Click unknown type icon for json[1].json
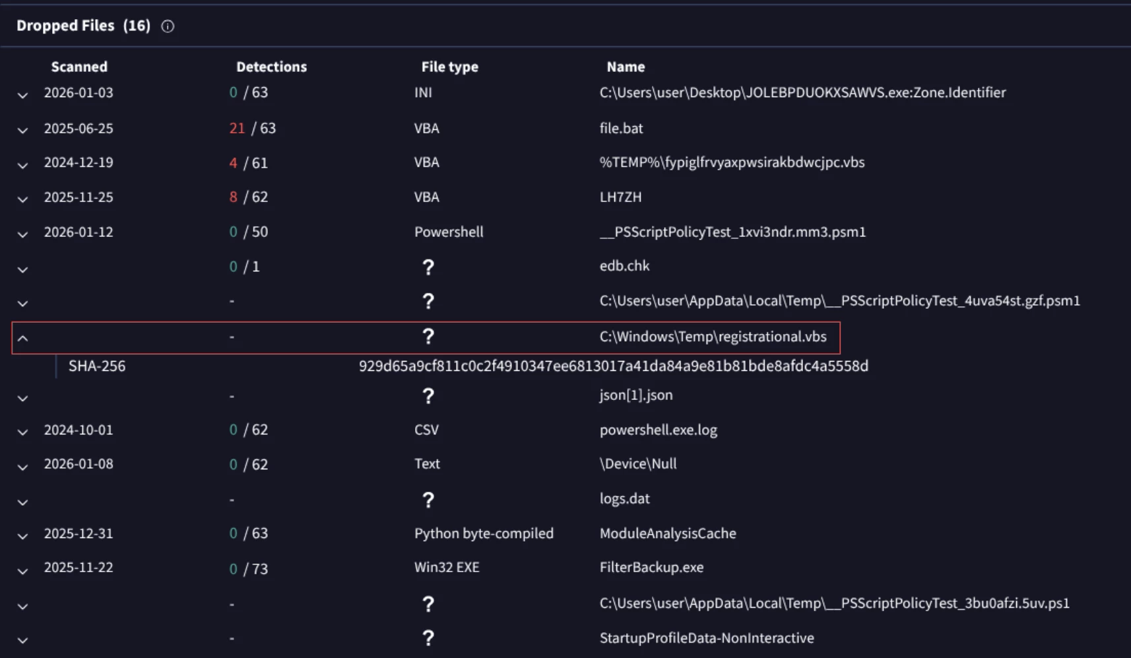 pyautogui.click(x=428, y=396)
